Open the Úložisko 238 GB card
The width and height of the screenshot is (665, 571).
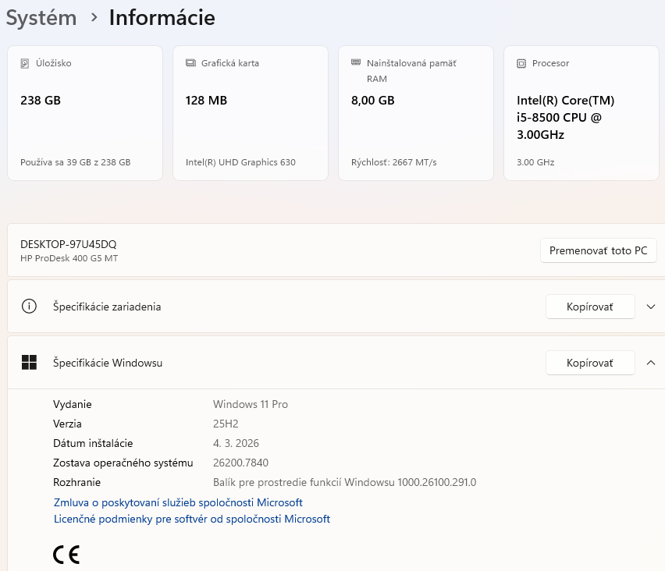85,113
